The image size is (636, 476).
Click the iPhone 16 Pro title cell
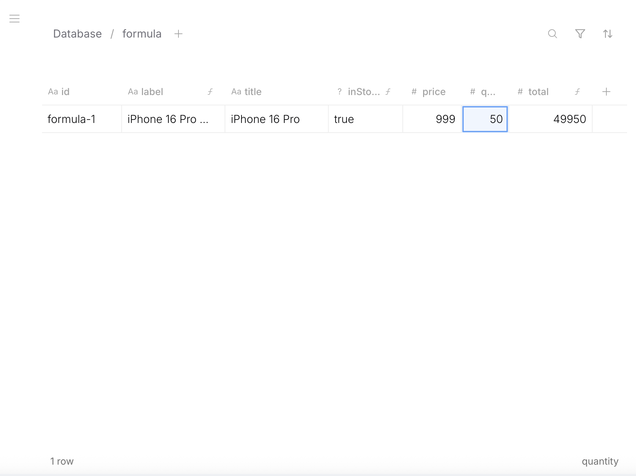[265, 119]
